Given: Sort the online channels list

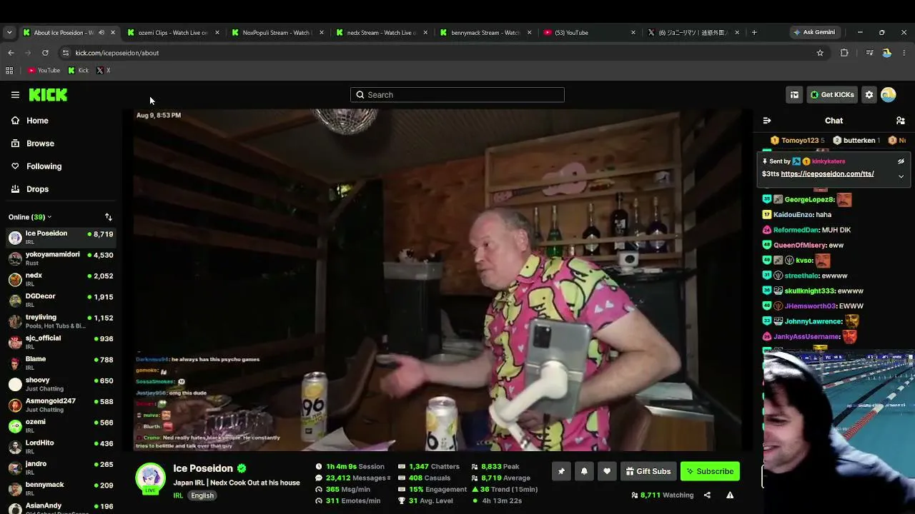Looking at the screenshot, I should (109, 217).
